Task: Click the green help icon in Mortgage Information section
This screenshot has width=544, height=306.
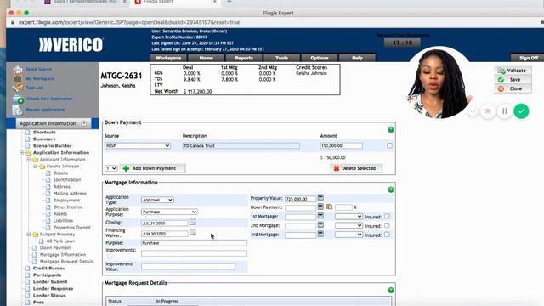Action: click(391, 190)
